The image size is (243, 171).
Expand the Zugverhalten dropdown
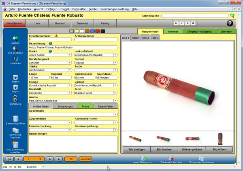[70, 122]
